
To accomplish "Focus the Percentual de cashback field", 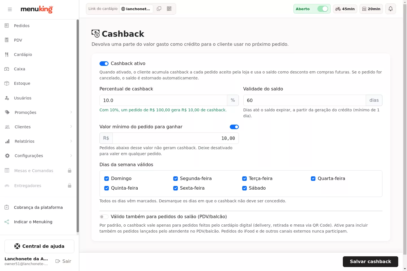I will coord(163,100).
